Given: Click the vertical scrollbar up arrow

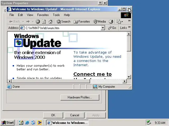Looking at the screenshot, I should (129, 34).
